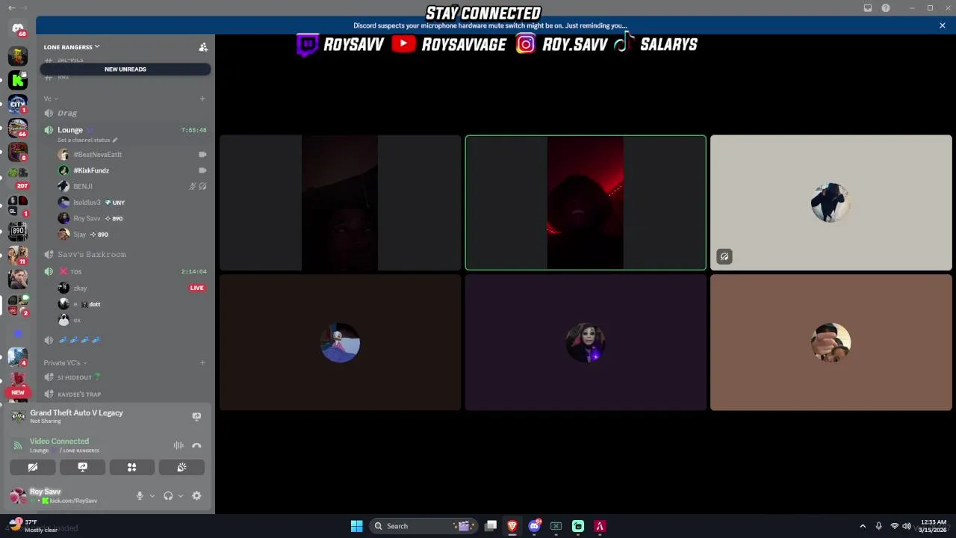Open the Discord inbox icon in title bar
The height and width of the screenshot is (538, 956).
(868, 8)
